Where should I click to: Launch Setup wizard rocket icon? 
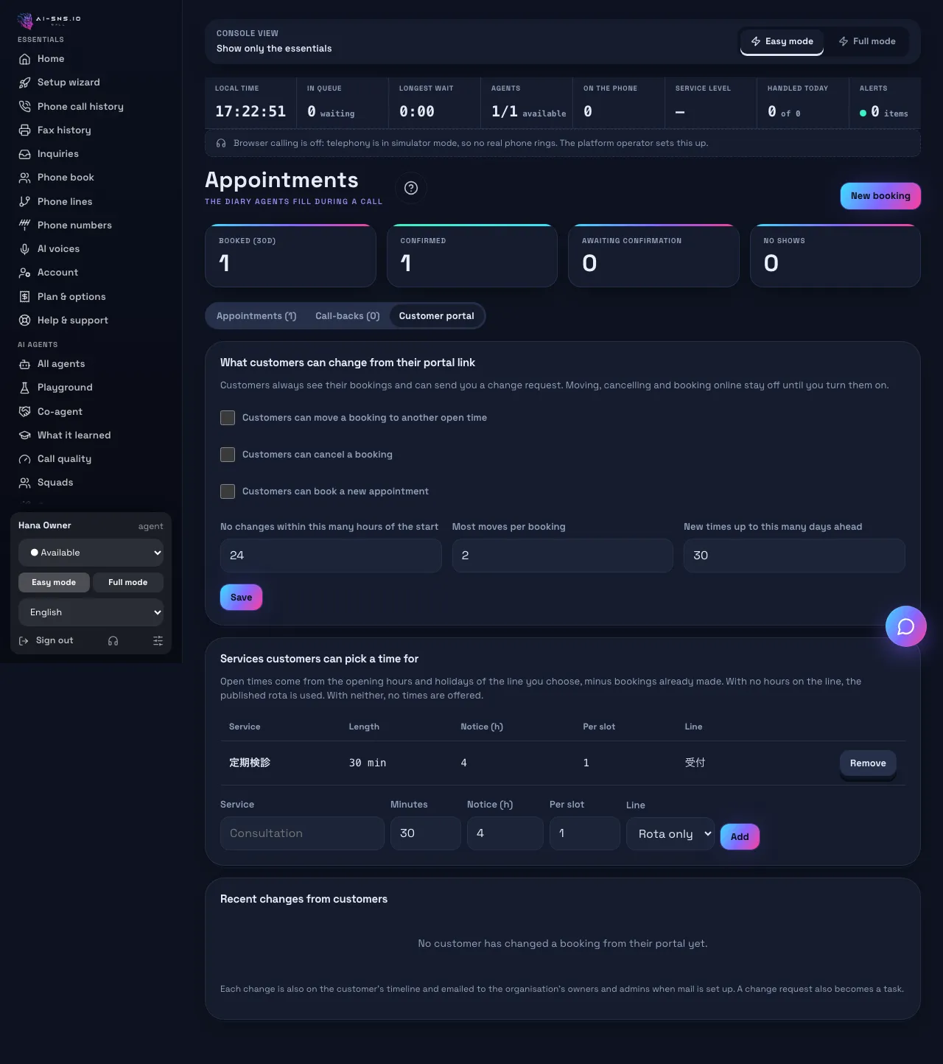24,83
